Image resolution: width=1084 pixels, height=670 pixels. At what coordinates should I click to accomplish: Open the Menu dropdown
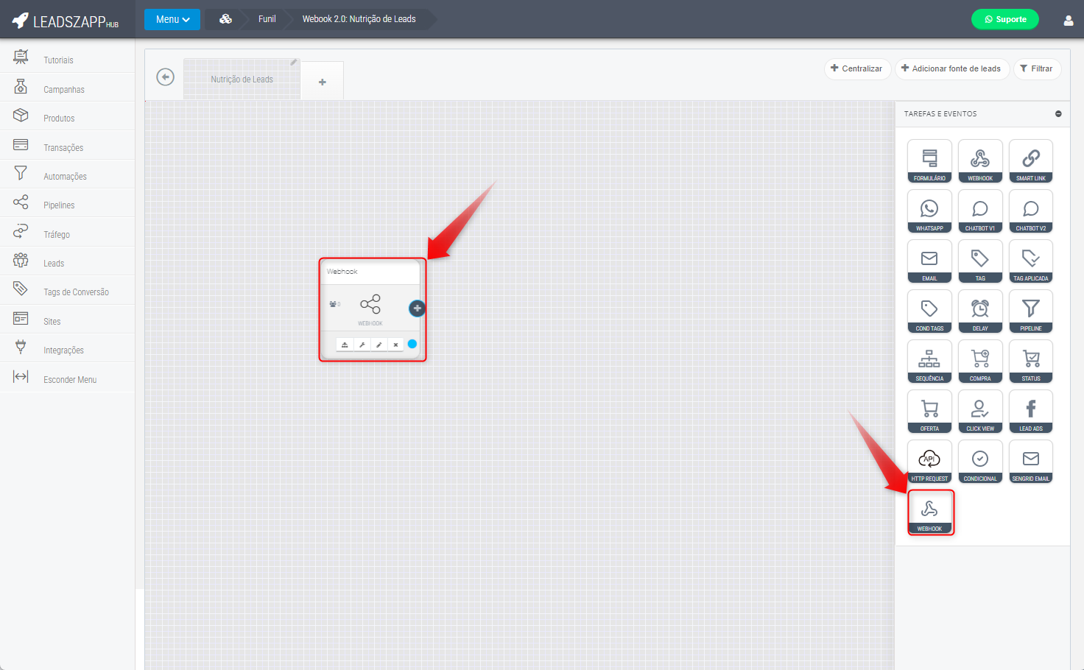172,19
